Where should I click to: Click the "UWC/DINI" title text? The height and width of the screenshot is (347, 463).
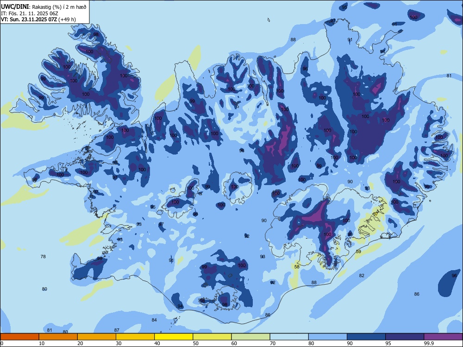[x=15, y=6]
